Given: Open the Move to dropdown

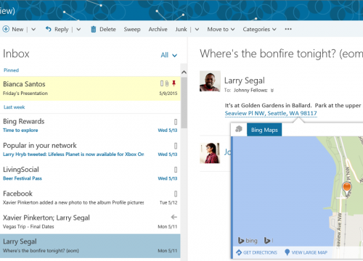Looking at the screenshot, I should [x=221, y=29].
